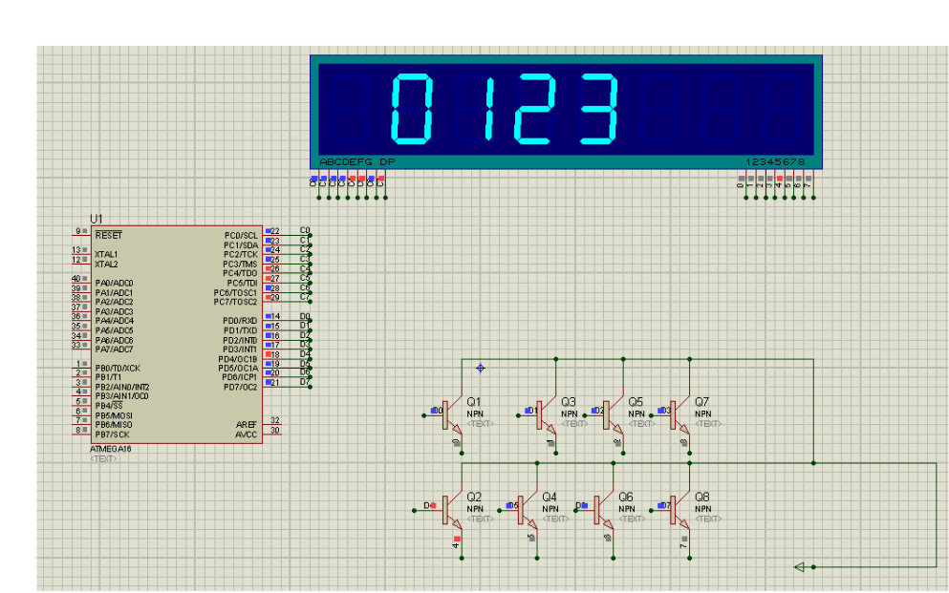
Task: Click the ground terminal arrow symbol
Action: pyautogui.click(x=800, y=567)
